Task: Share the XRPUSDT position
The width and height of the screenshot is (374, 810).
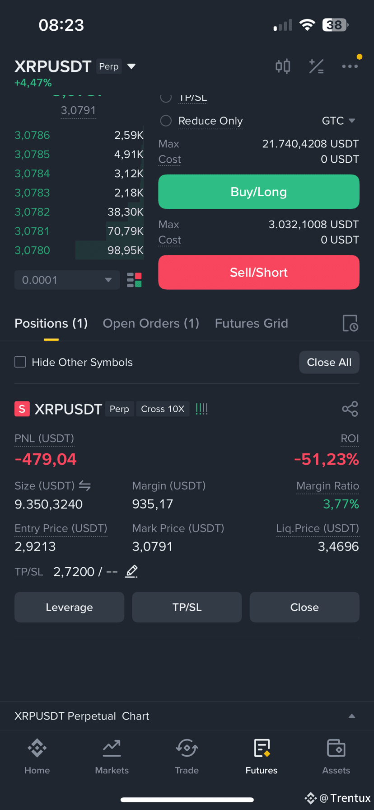Action: 350,409
